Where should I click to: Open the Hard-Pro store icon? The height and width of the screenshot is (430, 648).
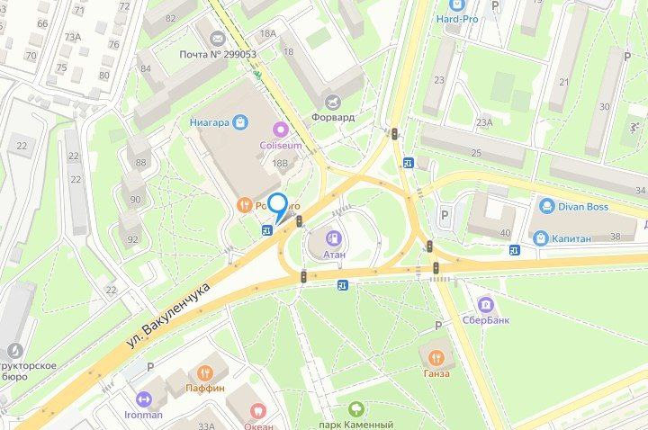pos(456,5)
